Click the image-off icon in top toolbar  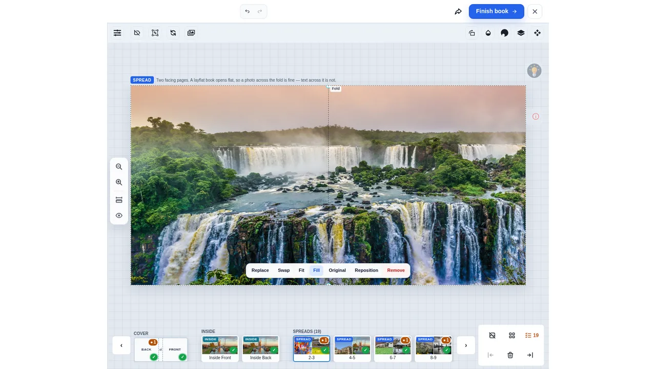[137, 33]
